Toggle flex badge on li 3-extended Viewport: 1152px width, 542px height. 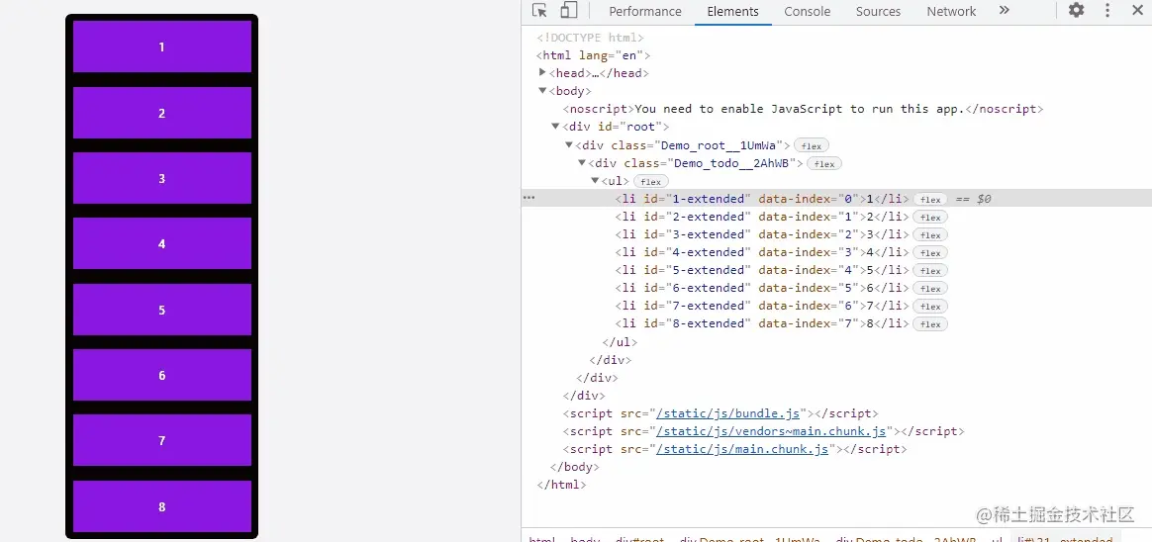click(930, 235)
